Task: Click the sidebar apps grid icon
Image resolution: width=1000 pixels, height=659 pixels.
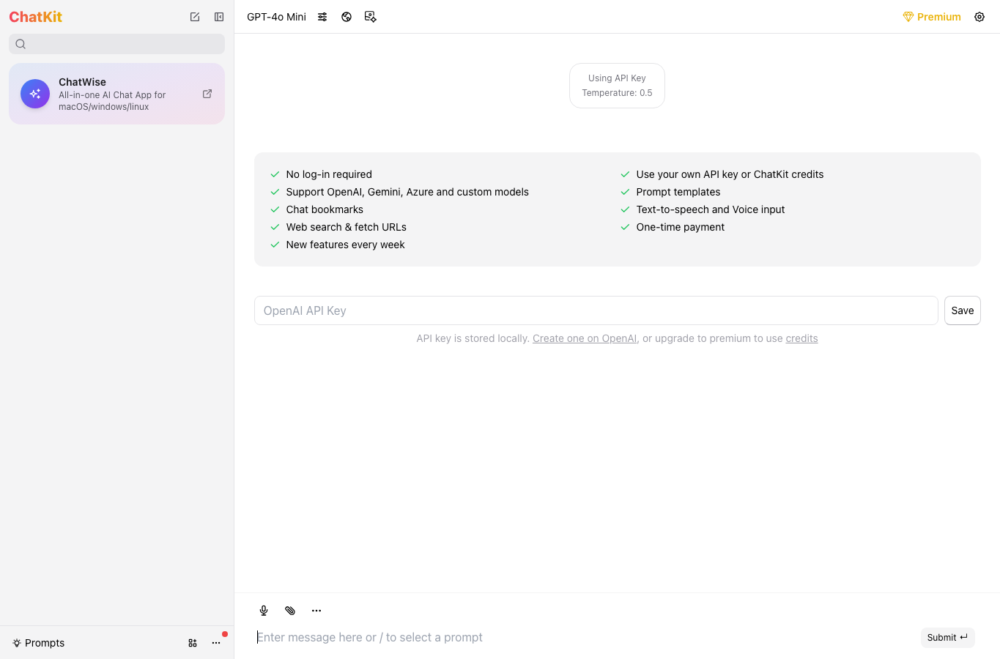Action: pos(193,643)
